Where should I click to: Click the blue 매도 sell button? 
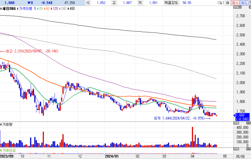tap(244, 3)
